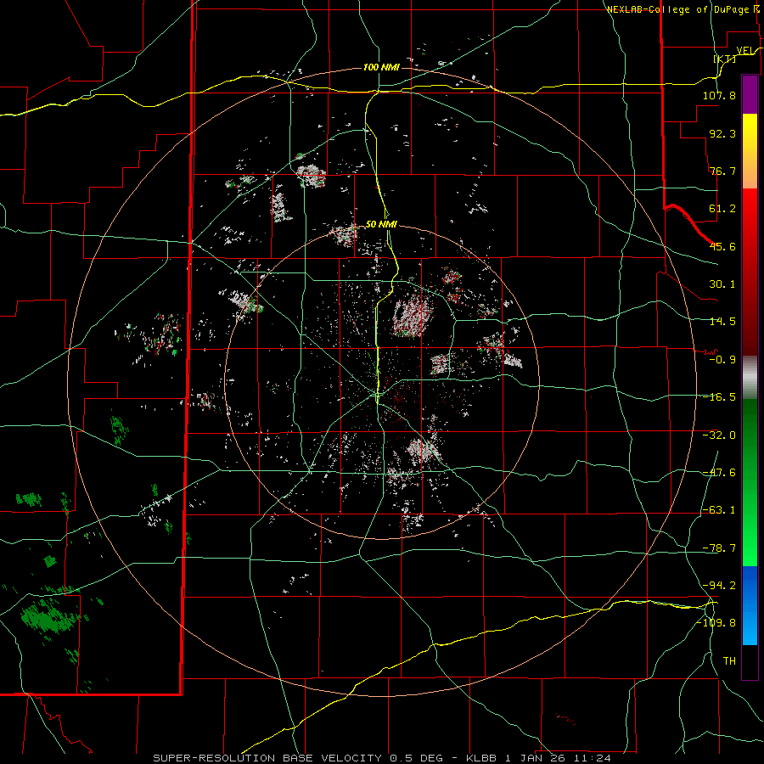Click the -47.6 legend value
This screenshot has height=764, width=764.
[x=719, y=473]
